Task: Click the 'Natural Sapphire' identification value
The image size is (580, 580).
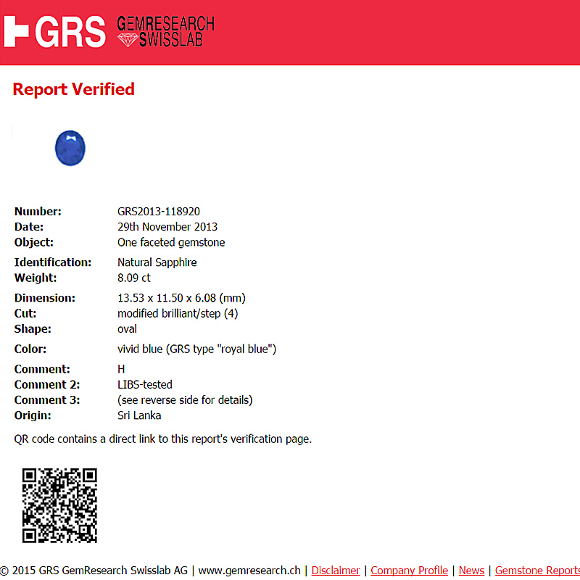Action: [157, 262]
